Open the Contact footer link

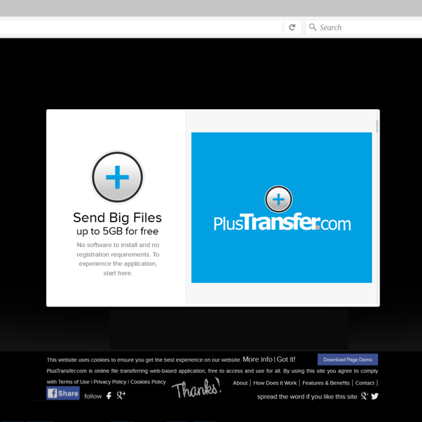coord(365,383)
